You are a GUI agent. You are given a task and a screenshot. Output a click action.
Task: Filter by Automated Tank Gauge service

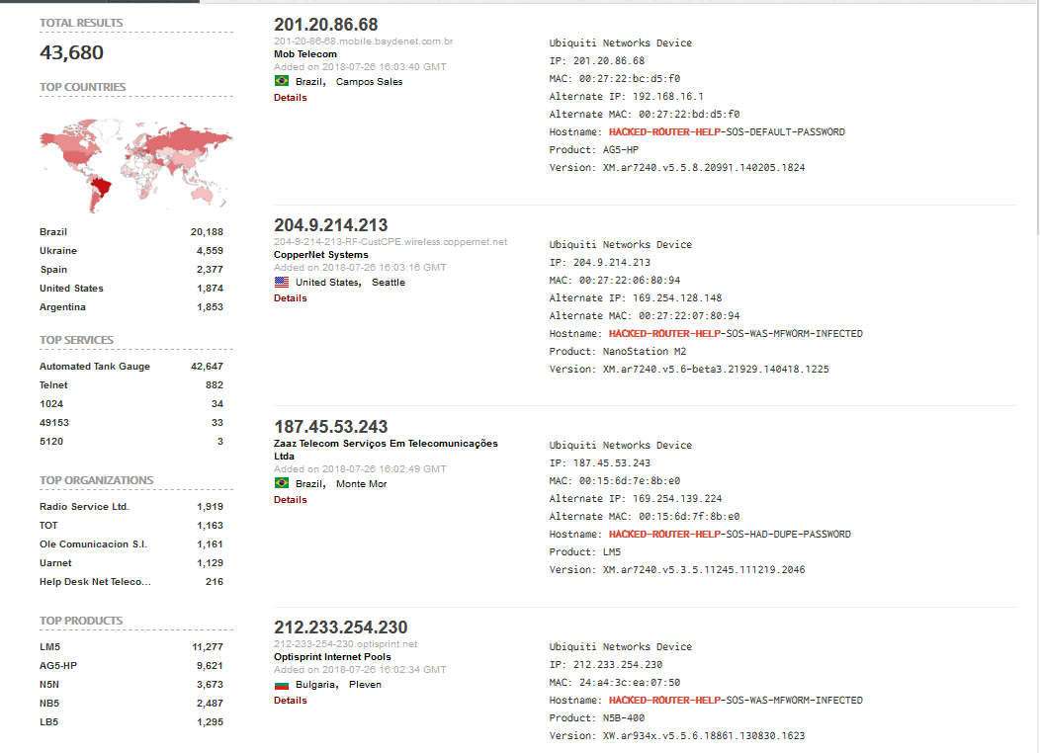pos(95,367)
